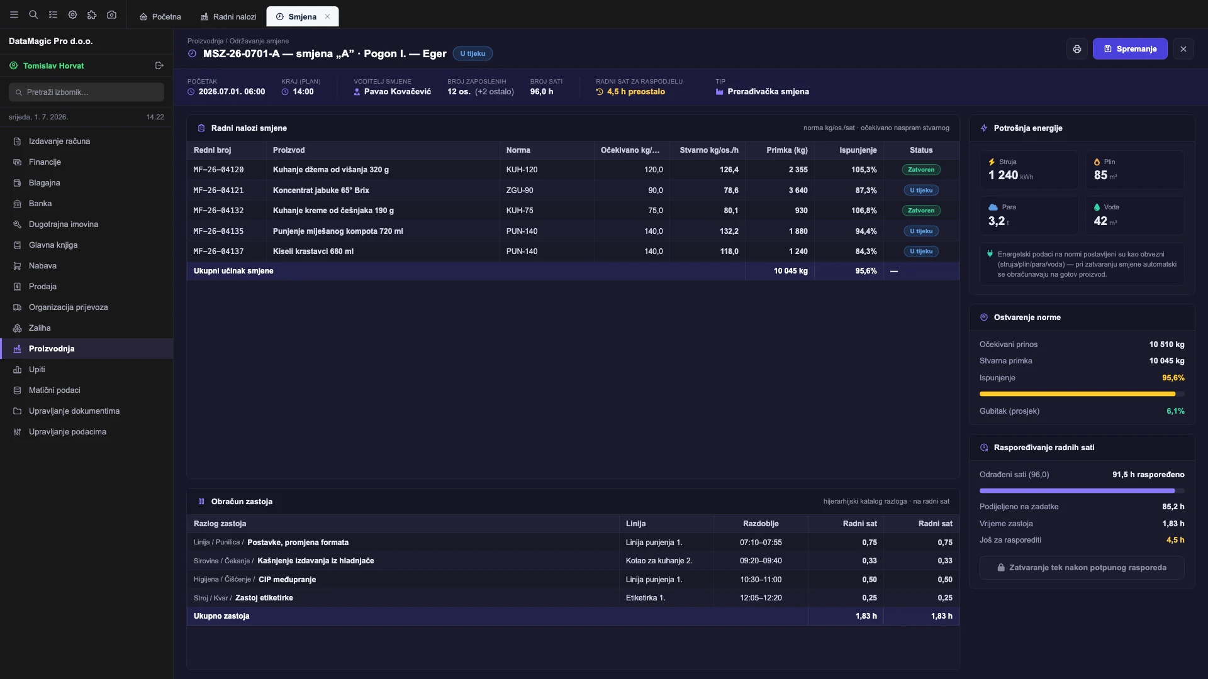Click the logout icon next to Tomislav Horvat
1208x679 pixels.
[x=159, y=65]
